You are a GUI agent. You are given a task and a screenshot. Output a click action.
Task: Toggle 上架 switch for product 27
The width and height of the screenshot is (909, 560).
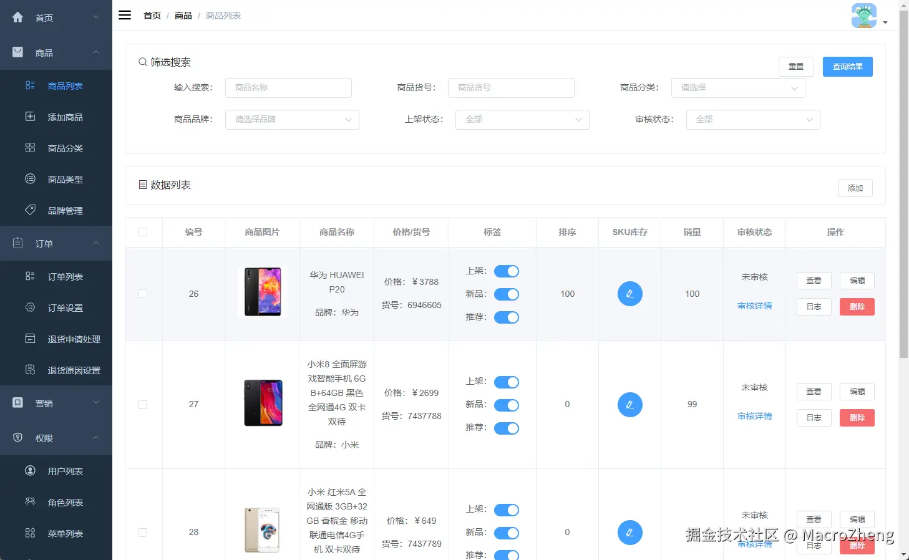click(507, 382)
